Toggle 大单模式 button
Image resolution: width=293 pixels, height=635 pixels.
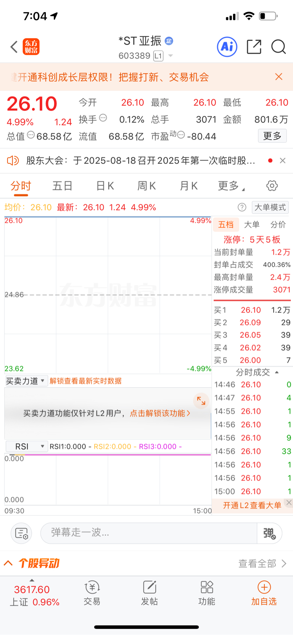click(270, 207)
